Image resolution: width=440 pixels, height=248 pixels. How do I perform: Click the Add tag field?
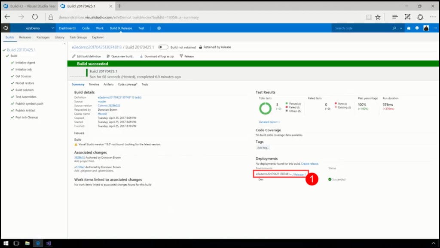click(263, 148)
